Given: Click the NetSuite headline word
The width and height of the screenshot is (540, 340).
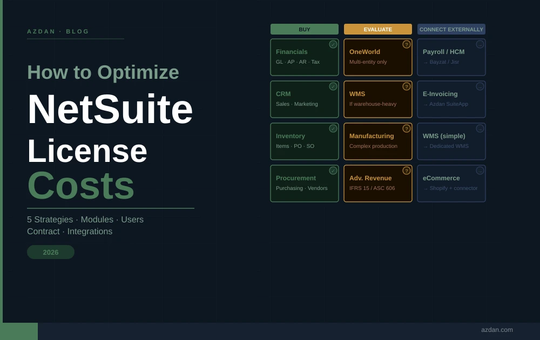Looking at the screenshot, I should (110, 109).
